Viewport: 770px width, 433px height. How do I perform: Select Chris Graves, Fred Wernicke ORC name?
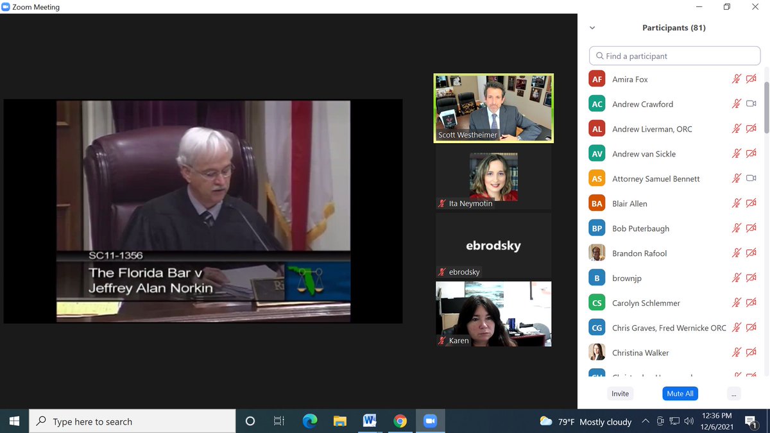[x=669, y=328]
